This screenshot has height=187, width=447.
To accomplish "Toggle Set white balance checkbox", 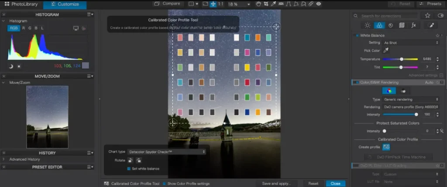I will coord(129,169).
